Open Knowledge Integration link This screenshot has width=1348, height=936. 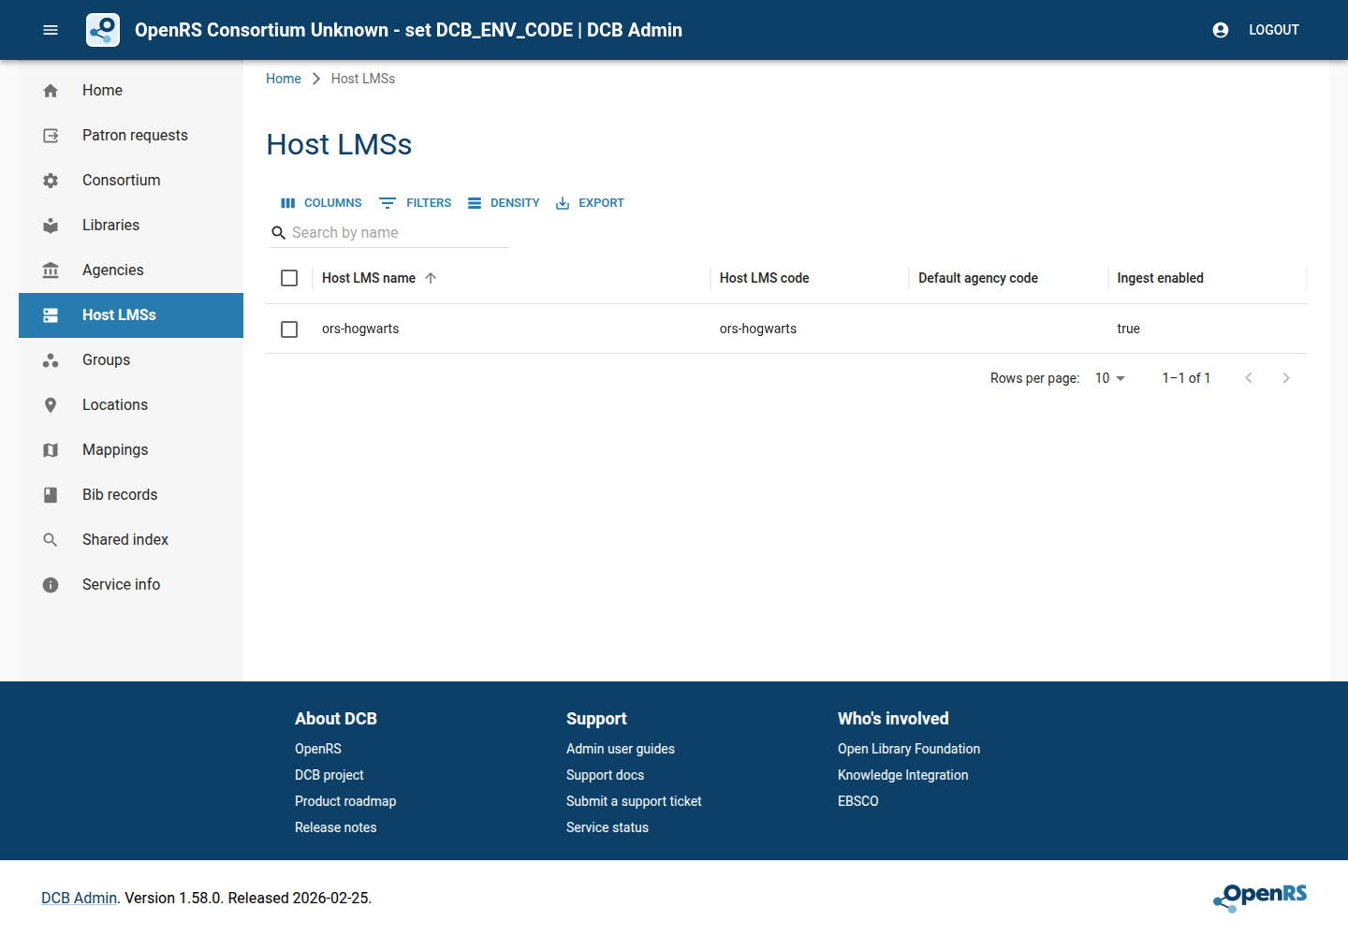click(903, 775)
